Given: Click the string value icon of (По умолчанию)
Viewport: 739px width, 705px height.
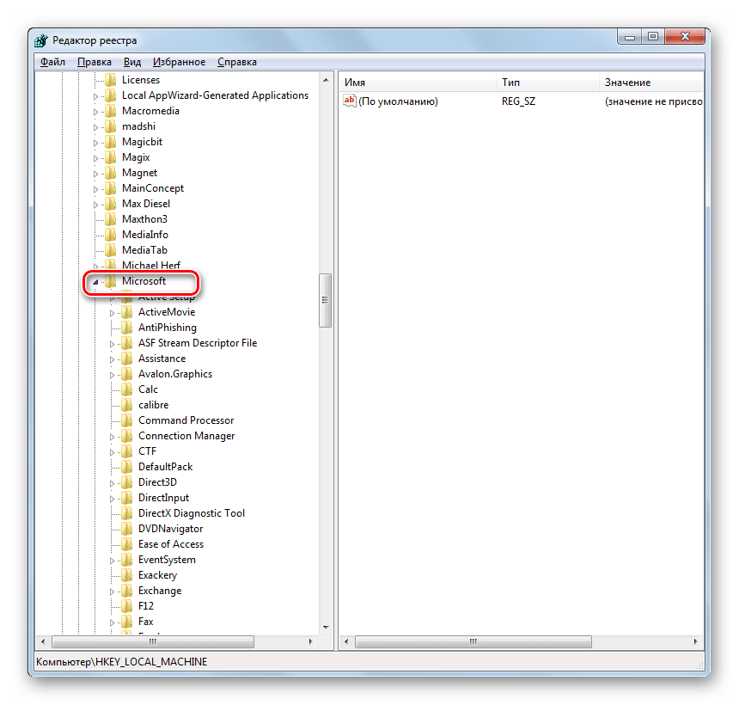Looking at the screenshot, I should tap(349, 101).
